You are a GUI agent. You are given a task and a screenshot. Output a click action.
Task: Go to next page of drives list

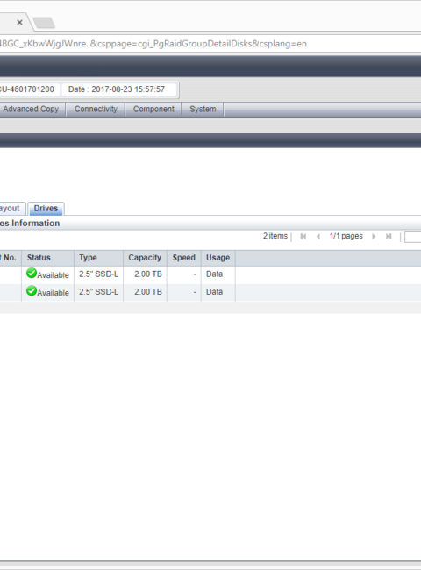(374, 236)
